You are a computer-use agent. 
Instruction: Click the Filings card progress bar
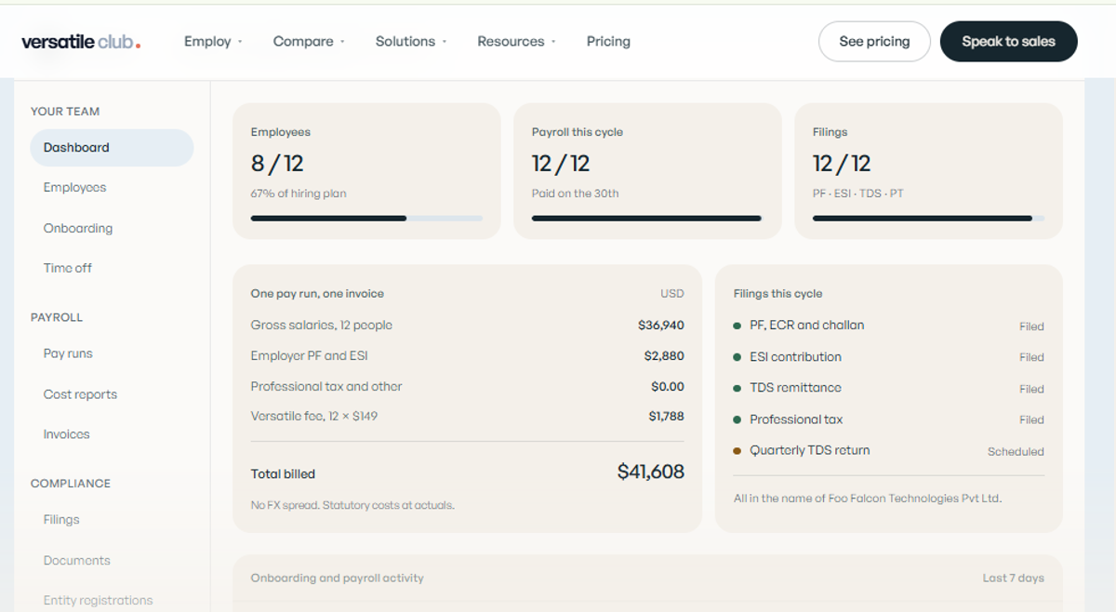[x=928, y=219]
